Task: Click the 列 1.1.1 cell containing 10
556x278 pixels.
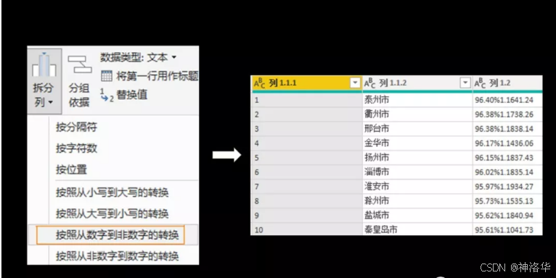Action: click(x=306, y=229)
